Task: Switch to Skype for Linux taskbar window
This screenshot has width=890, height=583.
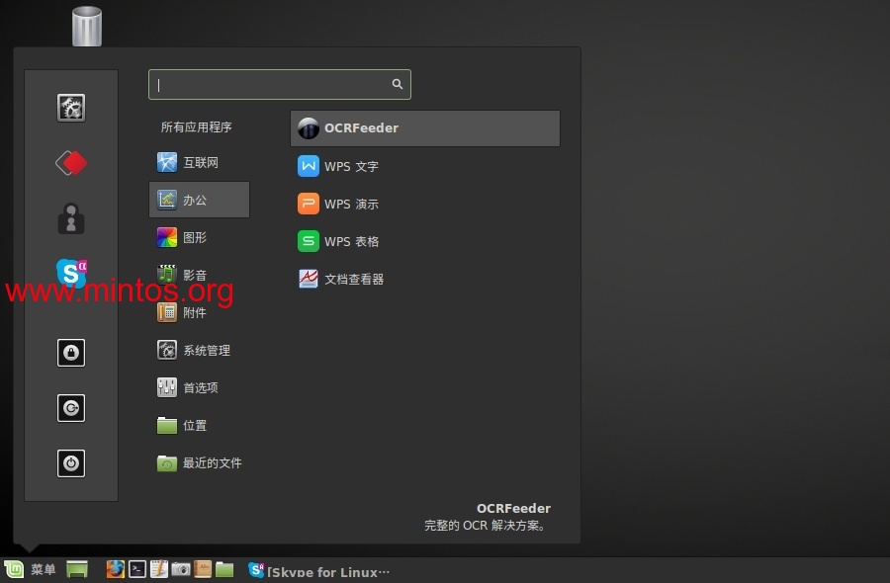Action: (x=319, y=570)
